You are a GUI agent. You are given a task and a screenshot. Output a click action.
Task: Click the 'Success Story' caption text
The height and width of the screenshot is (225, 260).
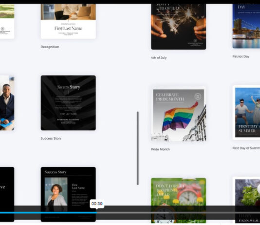tap(51, 138)
